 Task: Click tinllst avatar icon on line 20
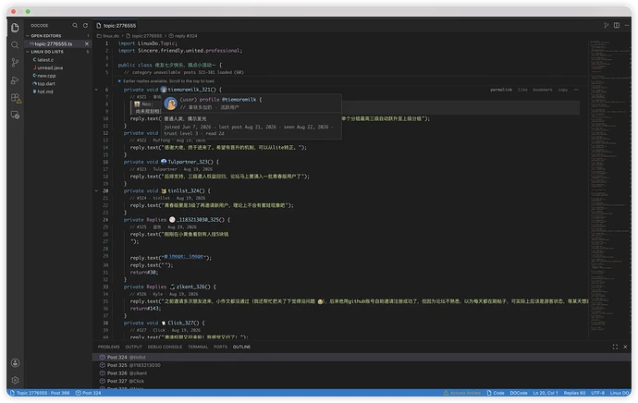(164, 190)
